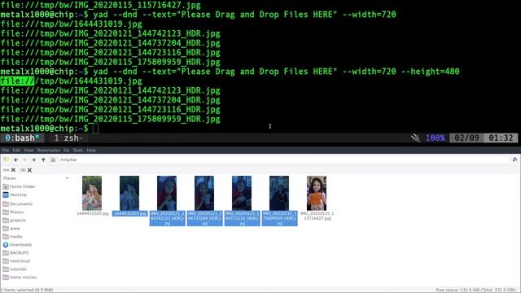Open the View menu
521x293 pixels.
(x=28, y=150)
